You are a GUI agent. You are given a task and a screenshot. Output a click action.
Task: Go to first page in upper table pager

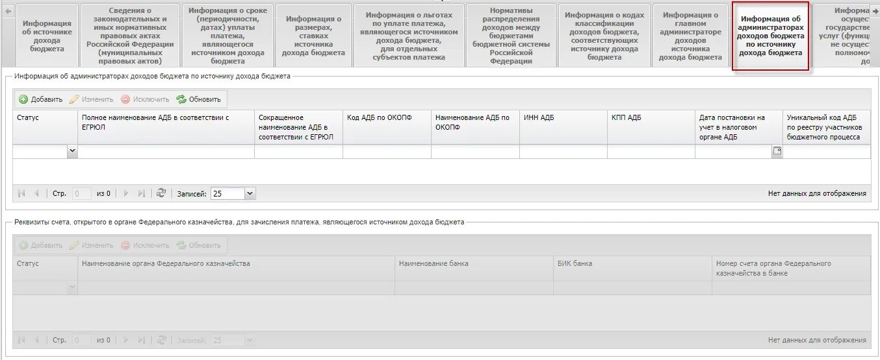click(x=21, y=193)
